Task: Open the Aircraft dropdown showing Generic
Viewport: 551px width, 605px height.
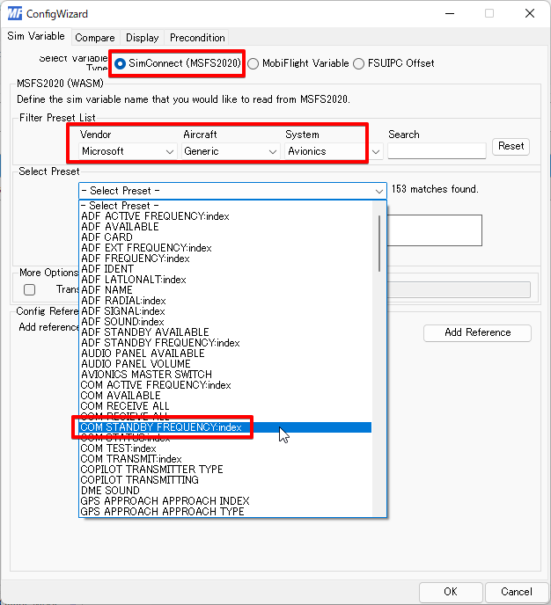Action: [231, 151]
